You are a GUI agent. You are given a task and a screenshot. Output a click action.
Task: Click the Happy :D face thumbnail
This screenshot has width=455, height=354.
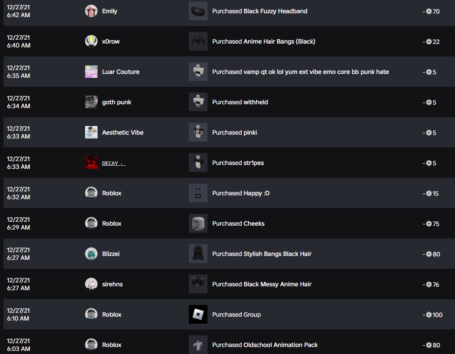(x=198, y=193)
